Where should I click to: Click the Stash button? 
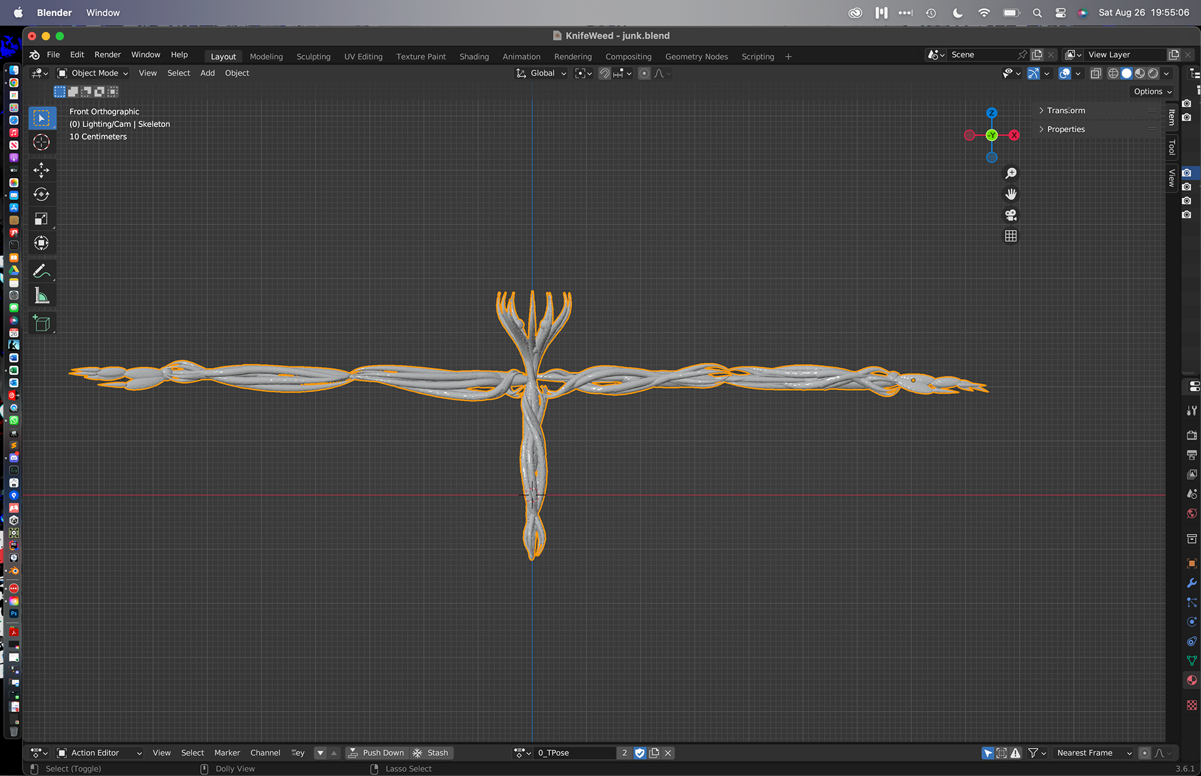pos(431,753)
